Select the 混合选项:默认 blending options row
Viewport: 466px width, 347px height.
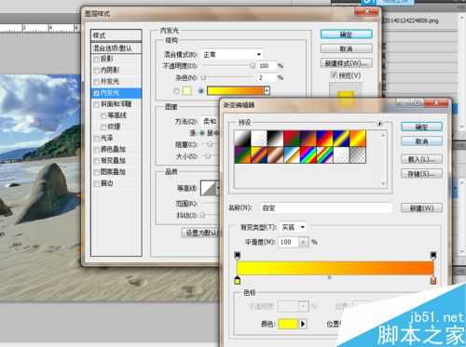[x=116, y=48]
